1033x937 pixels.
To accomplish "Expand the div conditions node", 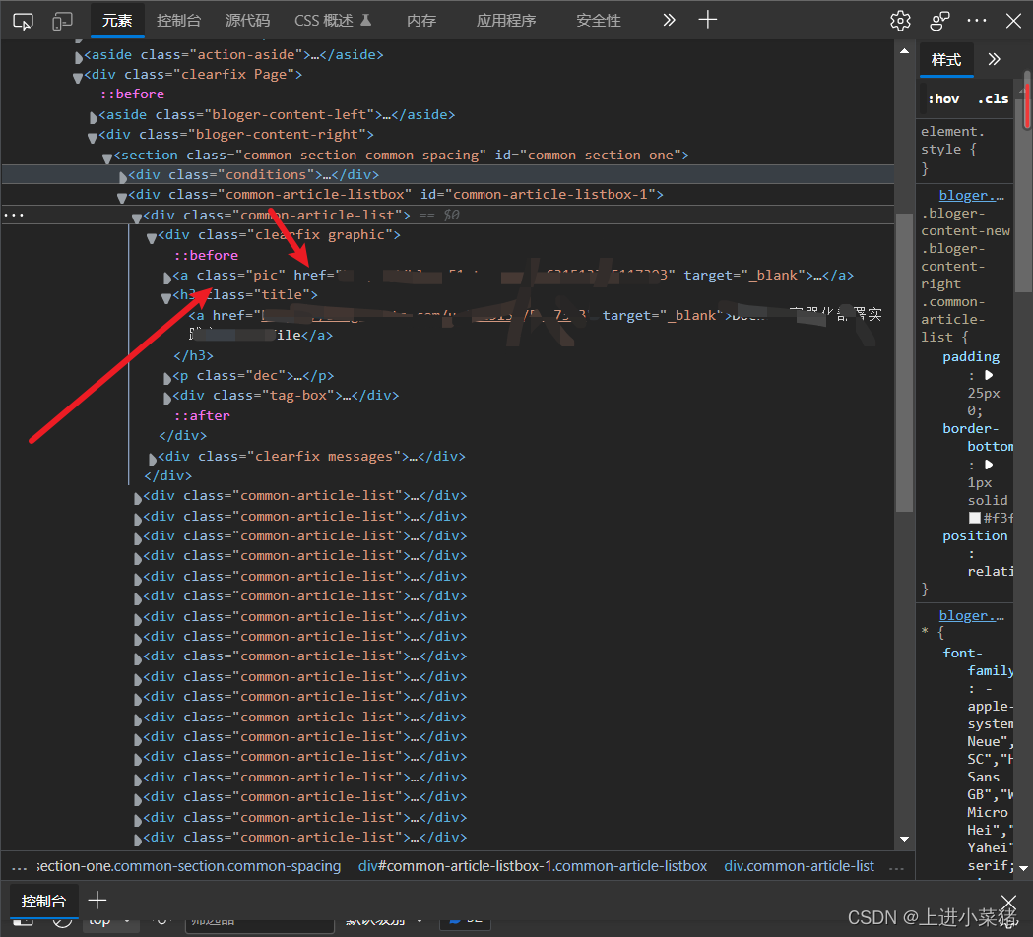I will point(123,177).
